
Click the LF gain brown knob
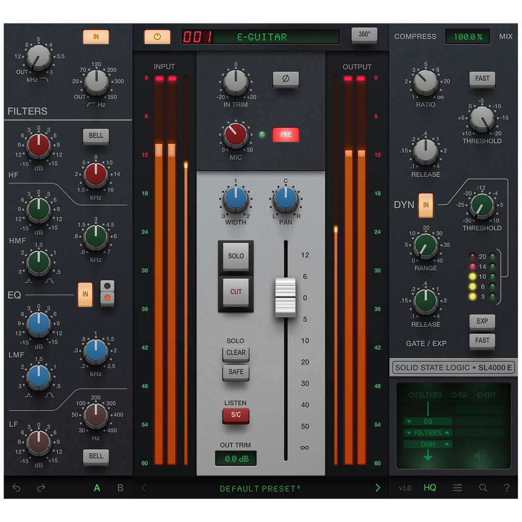[39, 442]
